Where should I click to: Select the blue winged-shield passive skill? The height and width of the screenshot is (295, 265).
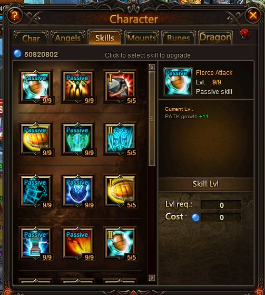point(78,191)
